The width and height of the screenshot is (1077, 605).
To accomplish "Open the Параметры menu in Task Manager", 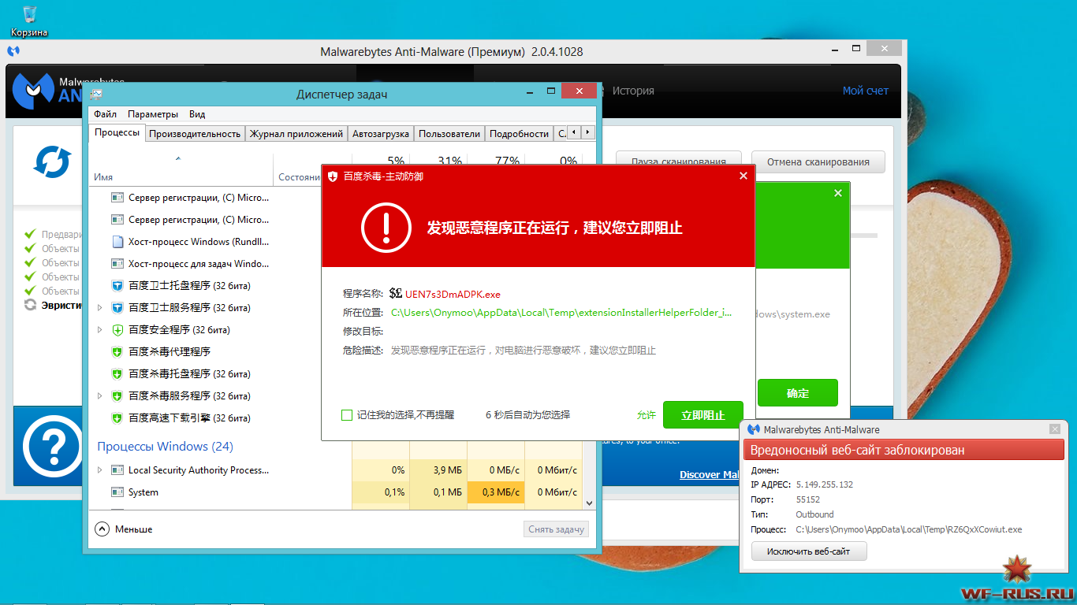I will click(153, 114).
